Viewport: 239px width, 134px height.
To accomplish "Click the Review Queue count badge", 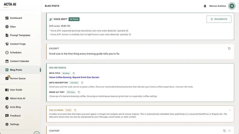I will [x=9, y=77].
